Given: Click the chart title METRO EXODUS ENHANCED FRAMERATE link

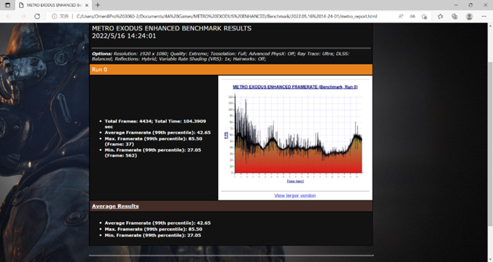Looking at the screenshot, I should (x=295, y=87).
